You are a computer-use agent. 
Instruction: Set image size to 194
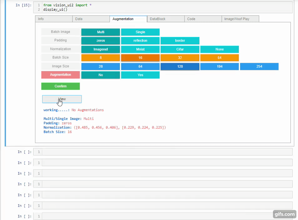219,67
